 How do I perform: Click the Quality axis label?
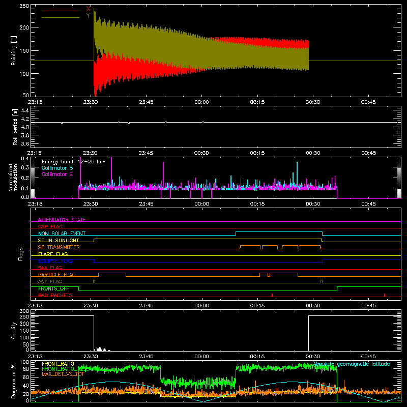[14, 330]
